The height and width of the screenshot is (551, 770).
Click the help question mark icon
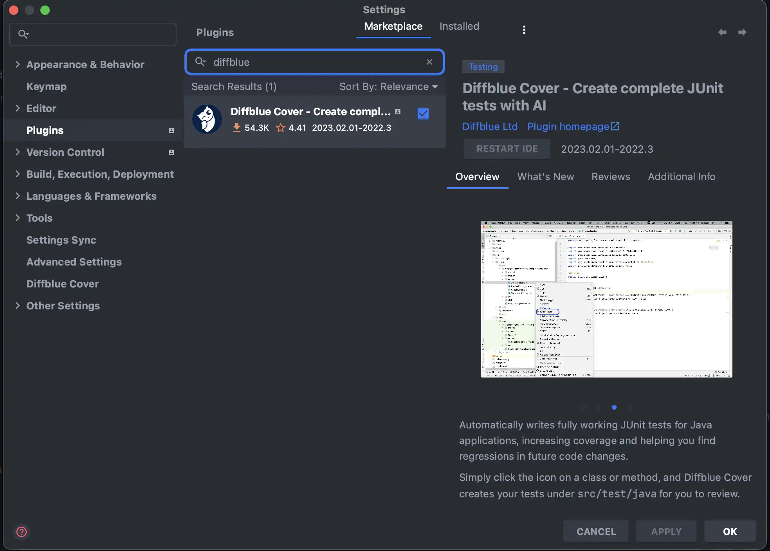[x=22, y=531]
